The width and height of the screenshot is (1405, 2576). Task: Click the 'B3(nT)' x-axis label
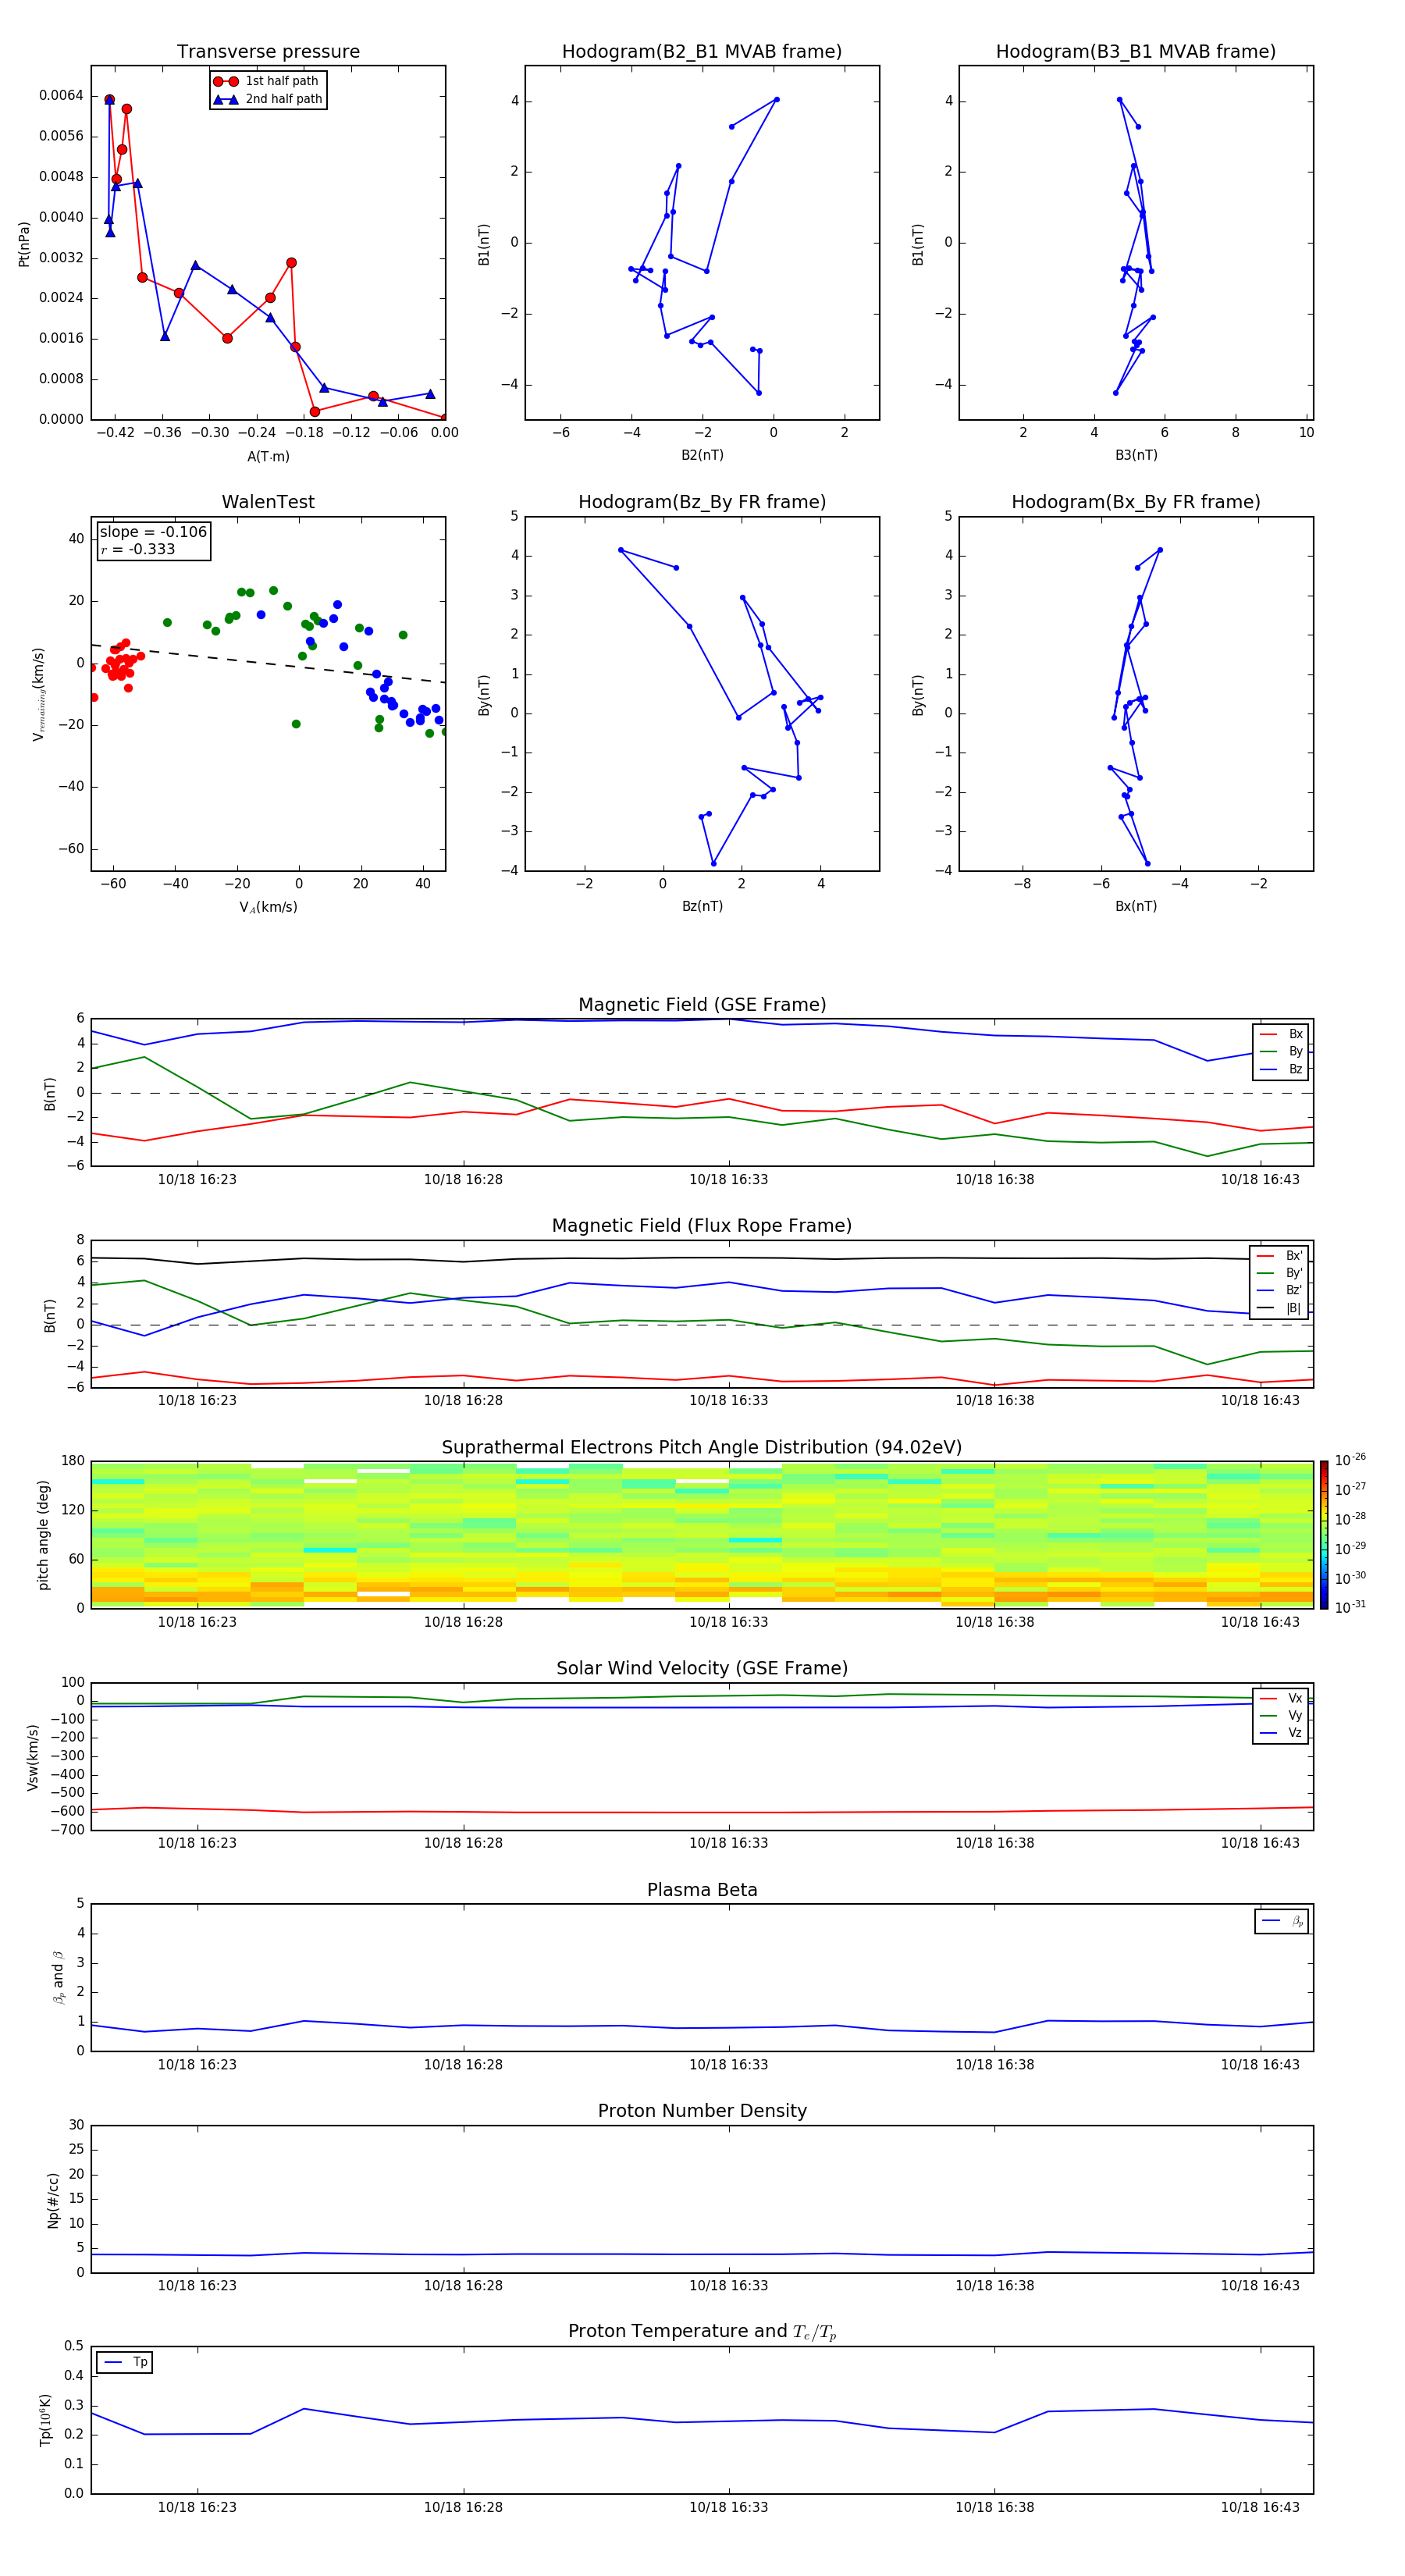pyautogui.click(x=1136, y=455)
